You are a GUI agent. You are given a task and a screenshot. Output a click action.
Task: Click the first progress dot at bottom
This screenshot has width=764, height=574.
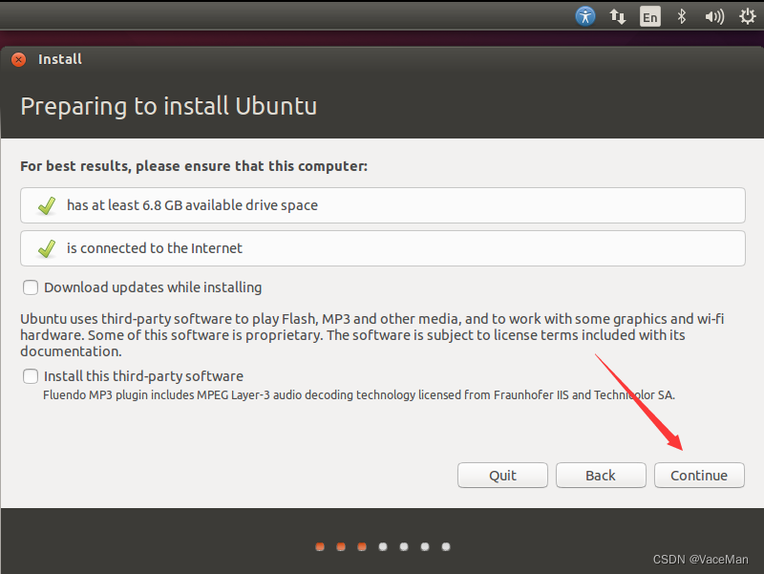click(x=319, y=546)
